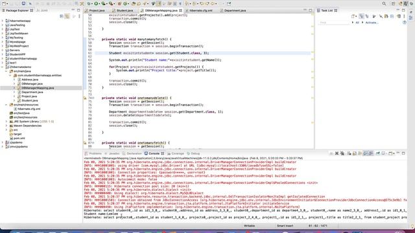Collapse all in Package Explorer toolbar
The width and height of the screenshot is (415, 233).
[62, 16]
